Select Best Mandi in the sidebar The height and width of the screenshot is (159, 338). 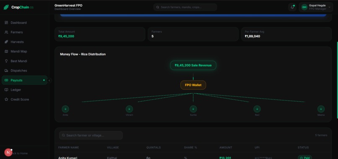point(25,61)
